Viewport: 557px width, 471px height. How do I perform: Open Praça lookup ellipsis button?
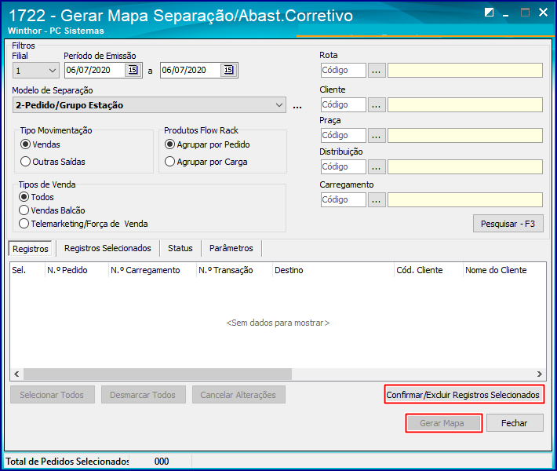[x=377, y=136]
